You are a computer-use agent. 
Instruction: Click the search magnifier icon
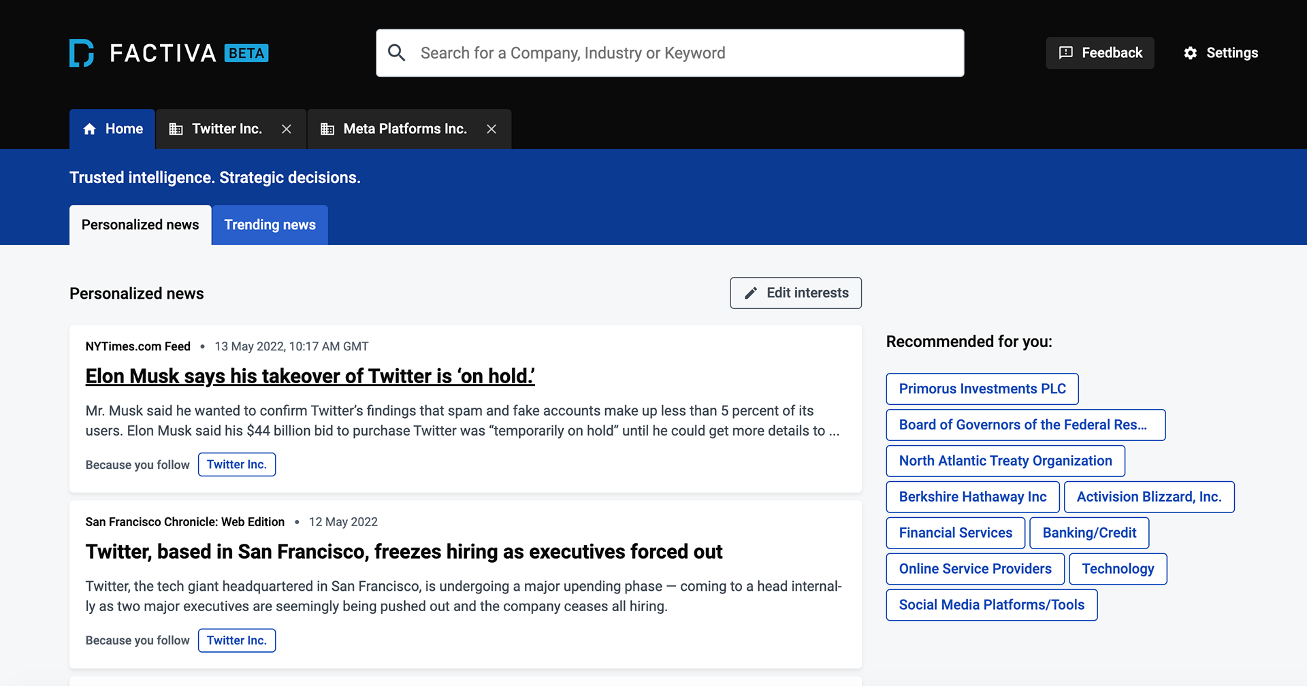coord(397,53)
